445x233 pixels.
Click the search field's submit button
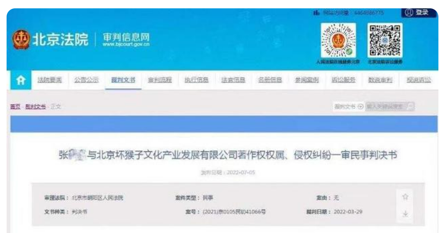click(411, 107)
